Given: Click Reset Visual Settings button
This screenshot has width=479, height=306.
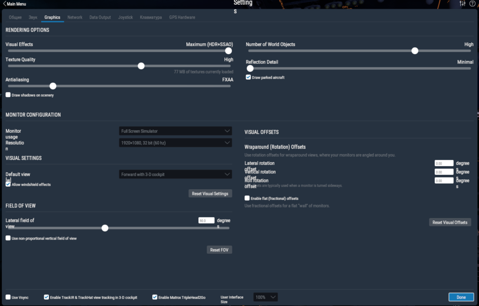Looking at the screenshot, I should (210, 193).
